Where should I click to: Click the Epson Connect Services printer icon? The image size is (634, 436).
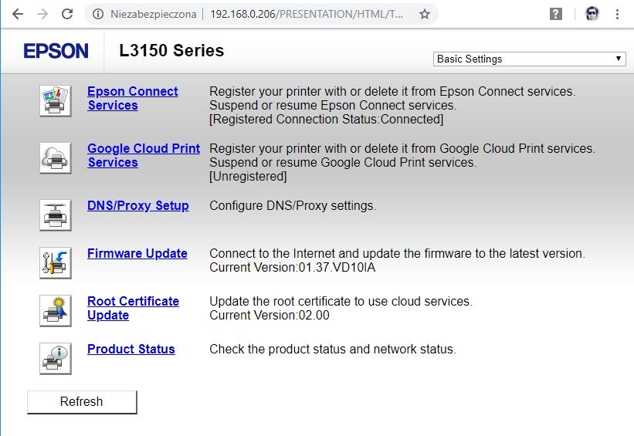(x=56, y=101)
